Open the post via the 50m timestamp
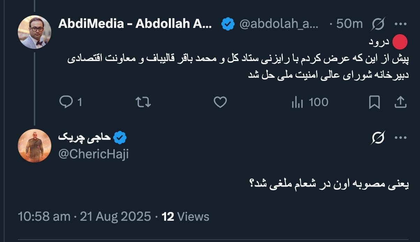This screenshot has width=420, height=242. coord(350,24)
